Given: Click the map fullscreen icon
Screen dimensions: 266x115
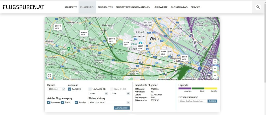Looking at the screenshot, I should pos(215,61).
